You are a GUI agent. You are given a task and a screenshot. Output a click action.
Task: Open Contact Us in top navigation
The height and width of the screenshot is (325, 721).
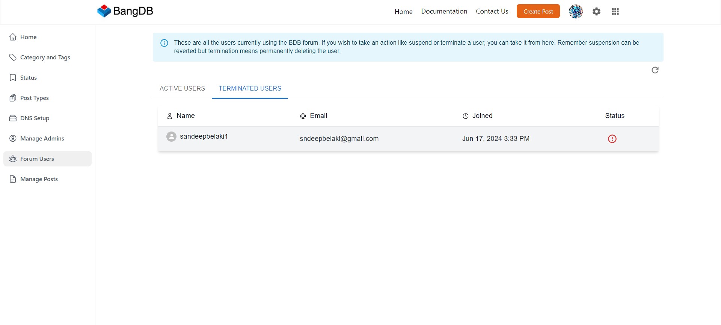click(x=492, y=11)
